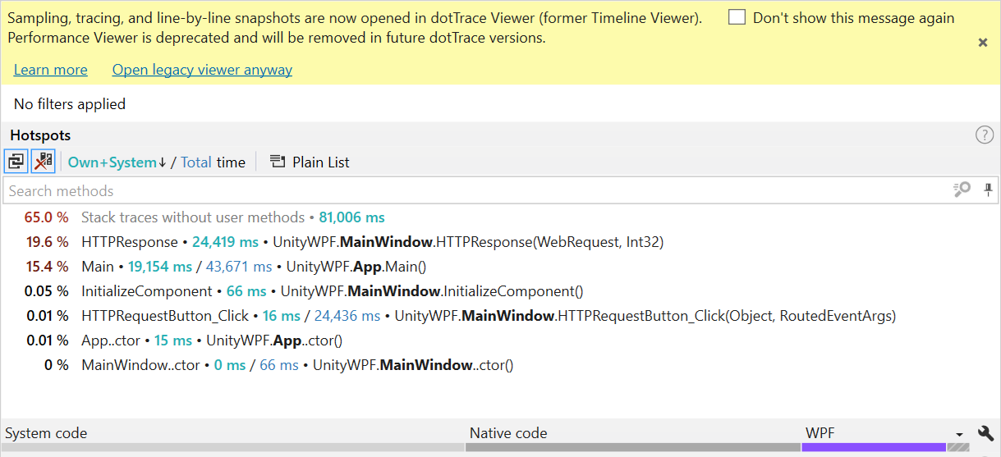Select the HTTPResponse hotspot row
The height and width of the screenshot is (457, 1001).
click(x=500, y=242)
